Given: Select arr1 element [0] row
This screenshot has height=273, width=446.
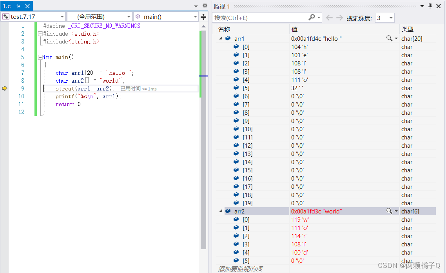Looking at the screenshot, I should click(x=326, y=47).
